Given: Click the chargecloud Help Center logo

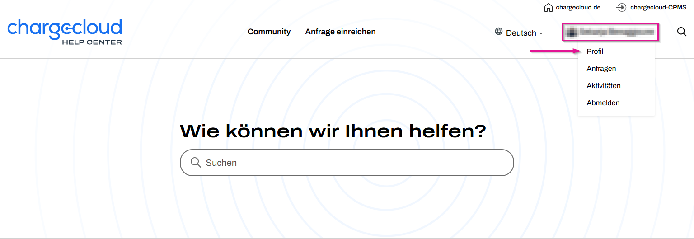Looking at the screenshot, I should click(x=65, y=32).
